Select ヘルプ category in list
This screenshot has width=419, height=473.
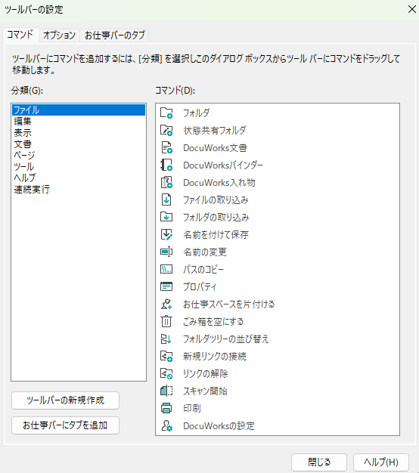79,178
